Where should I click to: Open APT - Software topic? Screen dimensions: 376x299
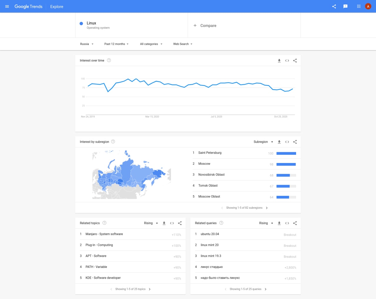130,256
